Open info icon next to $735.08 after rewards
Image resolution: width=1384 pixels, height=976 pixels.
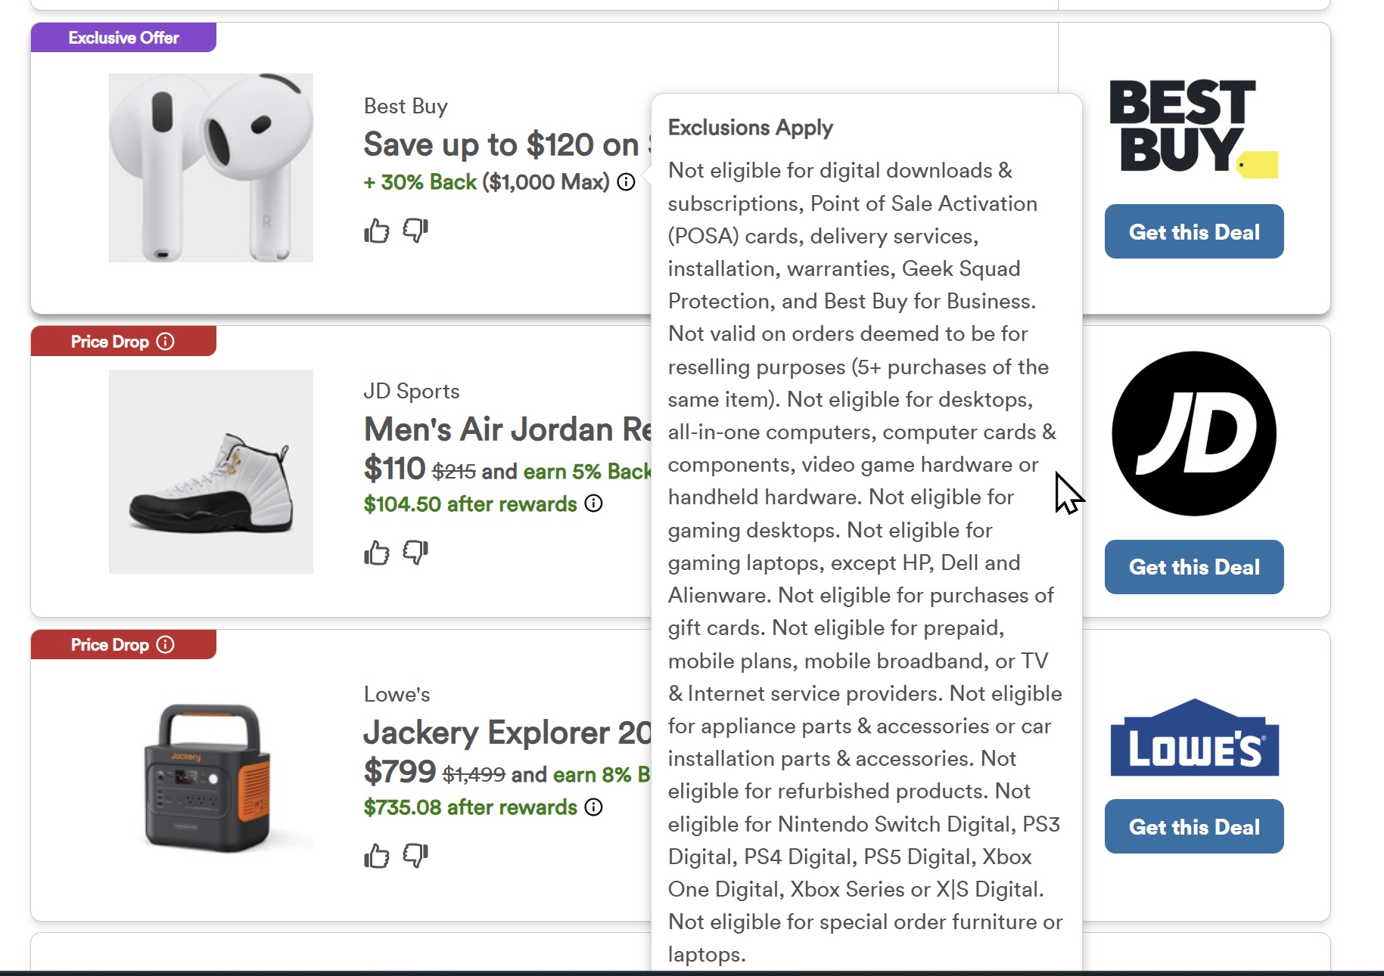point(594,807)
